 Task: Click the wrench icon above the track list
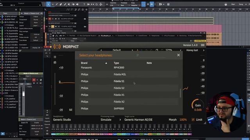tap(45, 10)
